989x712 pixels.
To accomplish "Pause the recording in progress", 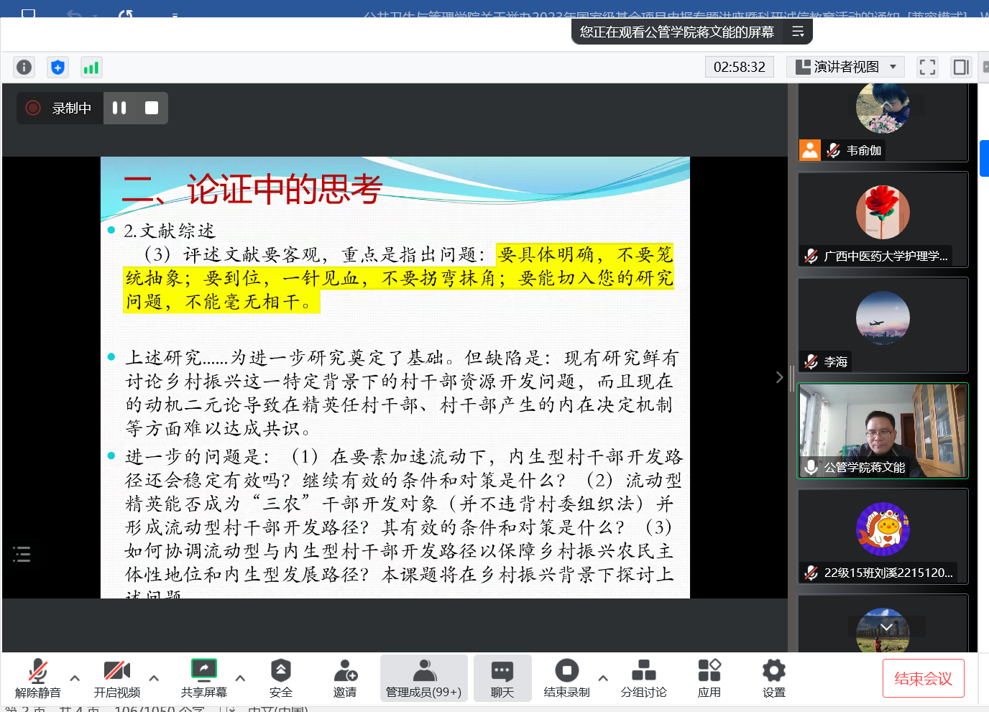I will (x=119, y=108).
